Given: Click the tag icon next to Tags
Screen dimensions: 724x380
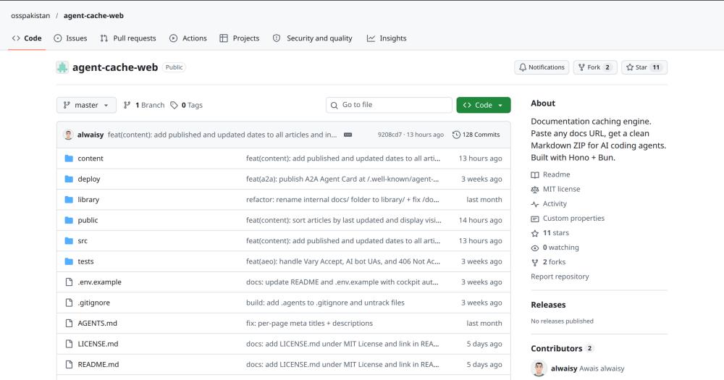Looking at the screenshot, I should (174, 105).
